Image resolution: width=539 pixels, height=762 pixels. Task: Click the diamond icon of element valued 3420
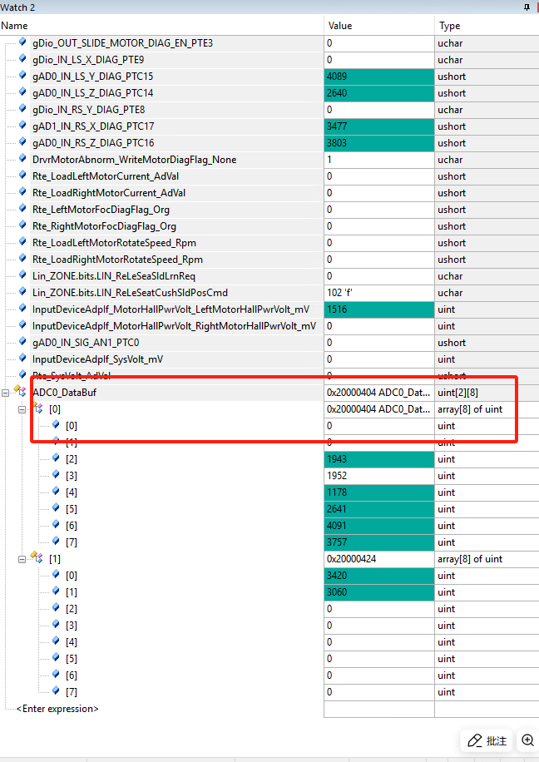coord(56,575)
